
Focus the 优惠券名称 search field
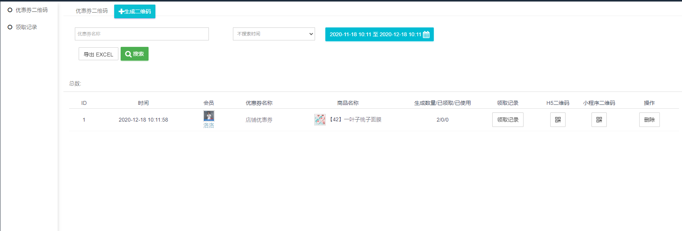(x=142, y=34)
